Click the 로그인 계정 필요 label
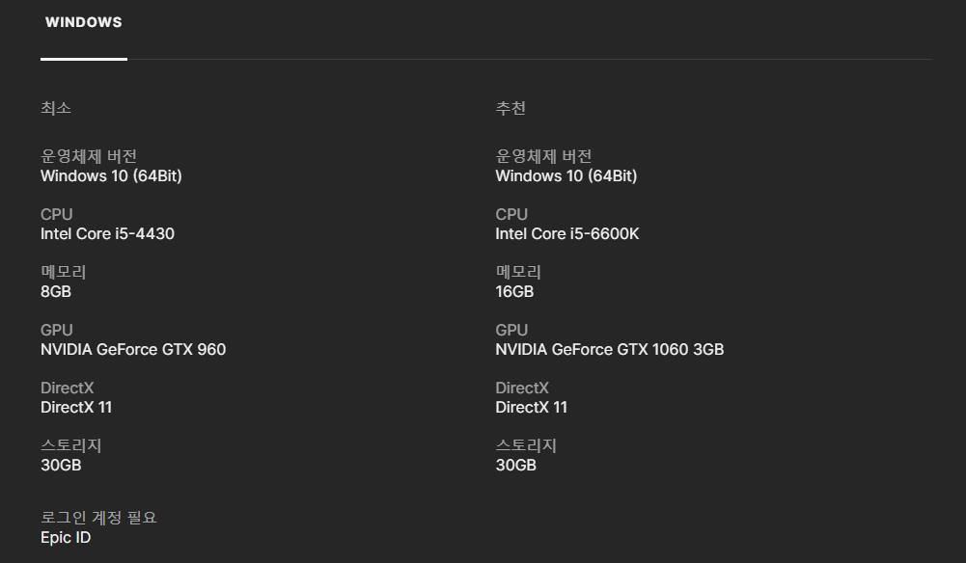The height and width of the screenshot is (563, 966). 98,518
